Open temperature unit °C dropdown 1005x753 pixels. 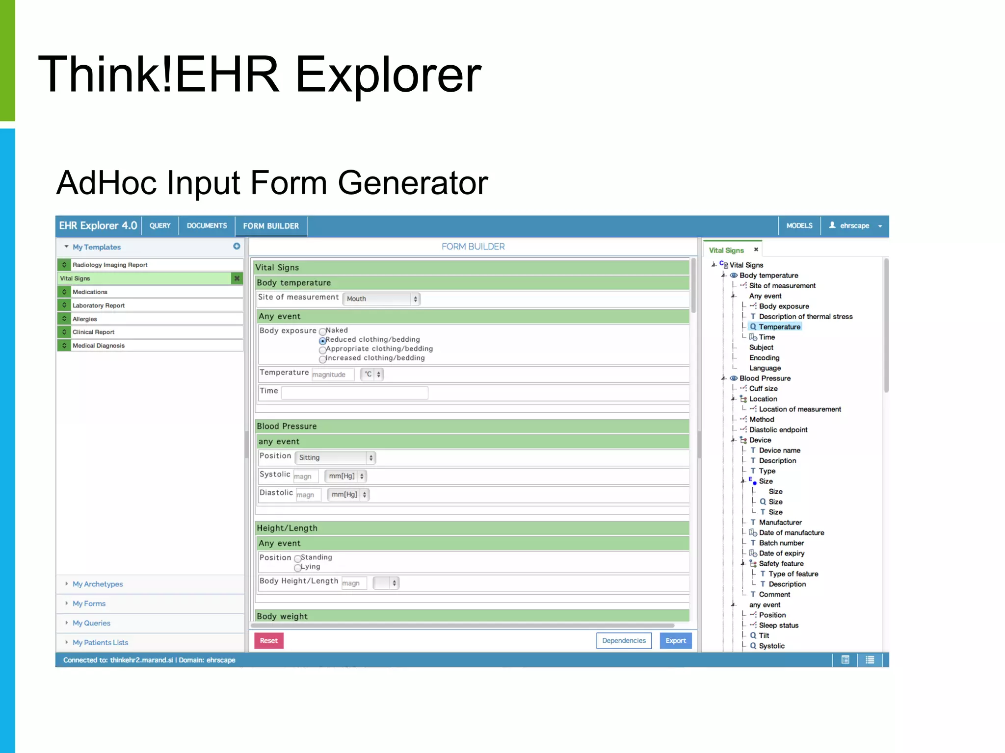[372, 374]
